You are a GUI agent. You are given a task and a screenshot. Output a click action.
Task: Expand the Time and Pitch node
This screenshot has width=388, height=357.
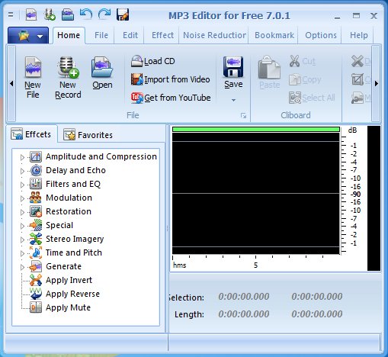(x=22, y=253)
